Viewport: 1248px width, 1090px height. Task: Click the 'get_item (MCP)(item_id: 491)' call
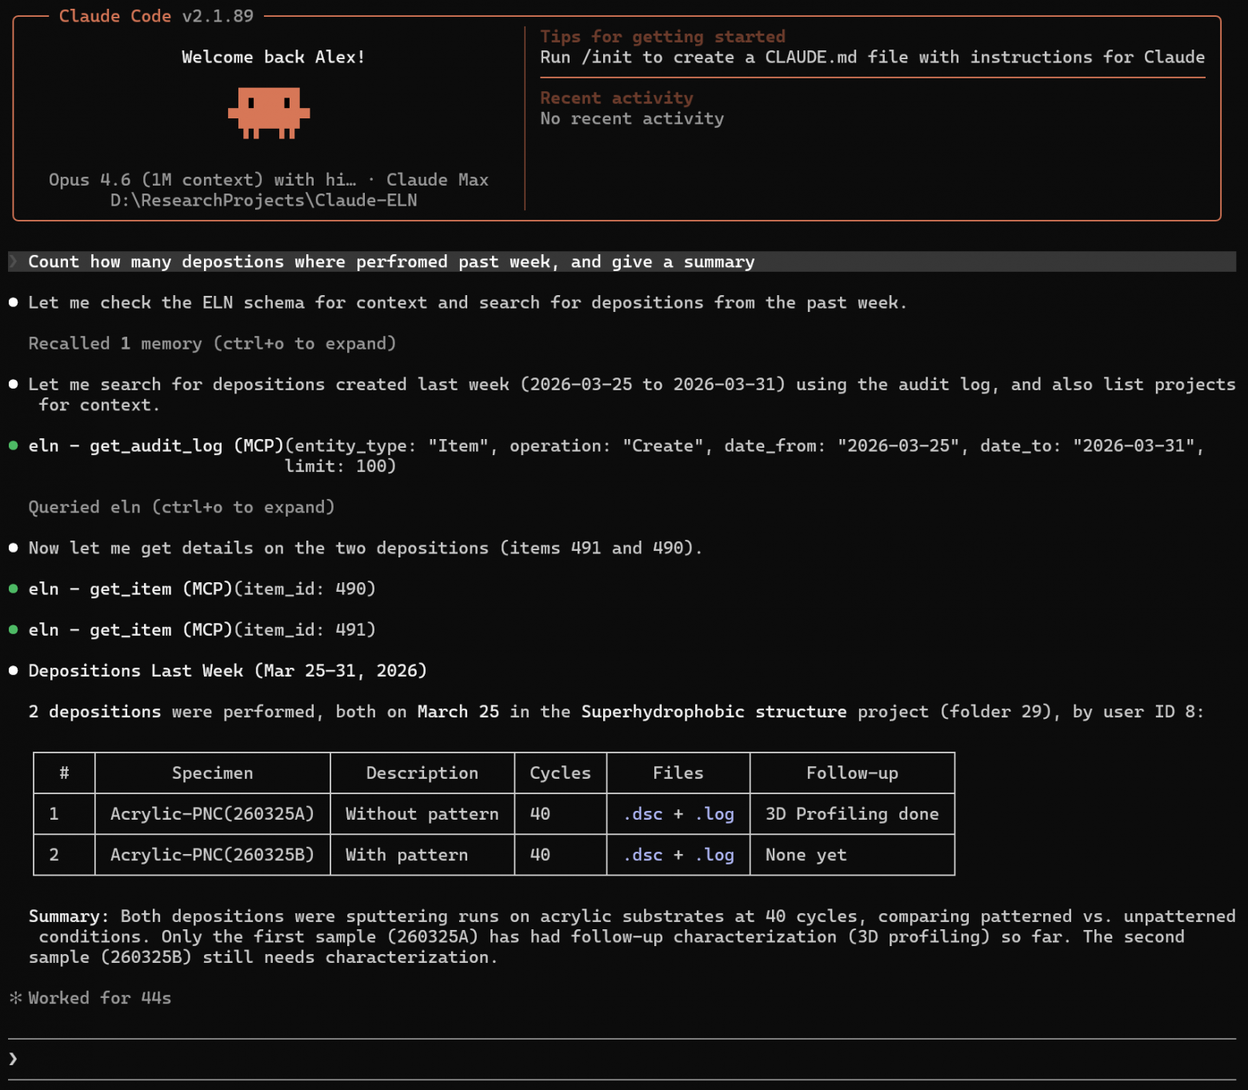(233, 629)
